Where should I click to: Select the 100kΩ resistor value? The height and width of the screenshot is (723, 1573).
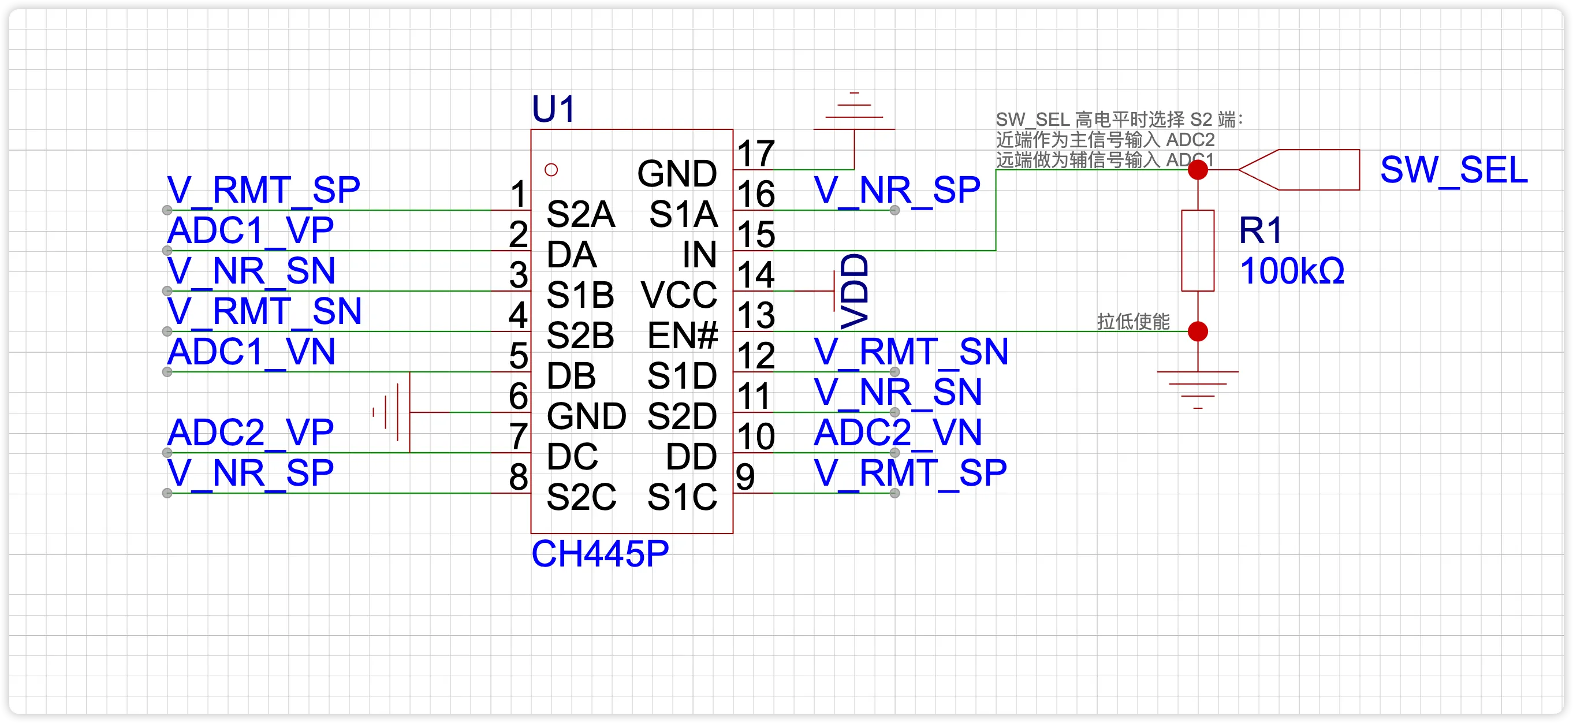[x=1292, y=271]
